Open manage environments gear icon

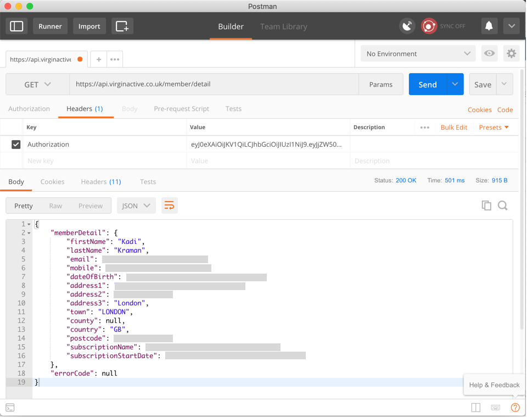pyautogui.click(x=511, y=53)
